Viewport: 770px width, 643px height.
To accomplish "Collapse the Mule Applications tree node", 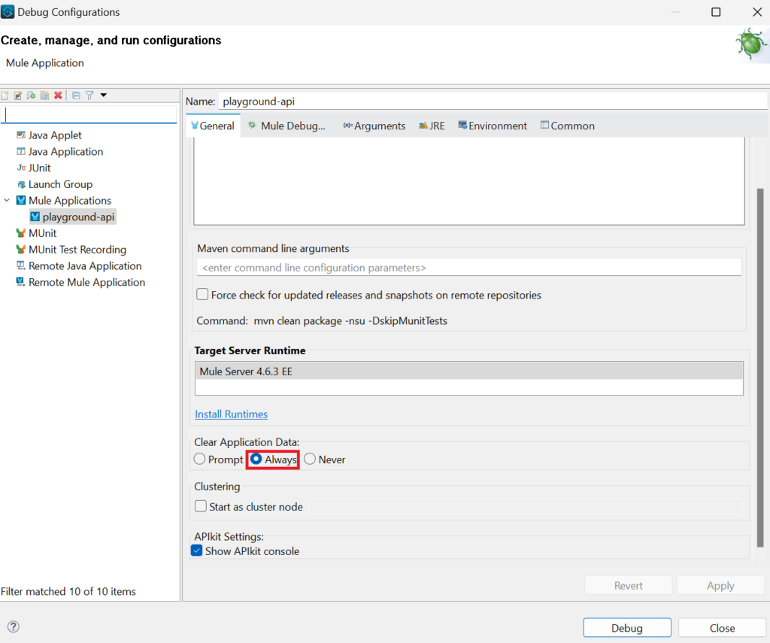I will pos(8,201).
